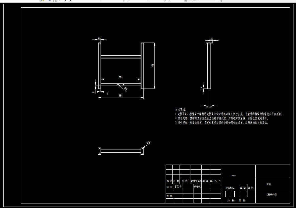Click the "年、月、日" title block cell
The height and width of the screenshot is (208, 296).
tap(215, 181)
